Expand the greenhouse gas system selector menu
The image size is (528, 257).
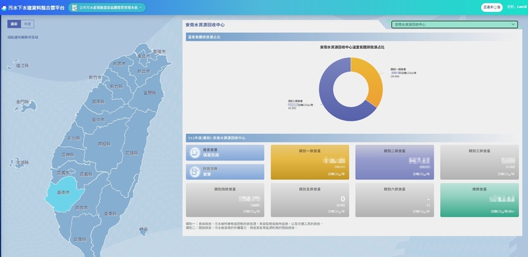pyautogui.click(x=108, y=7)
